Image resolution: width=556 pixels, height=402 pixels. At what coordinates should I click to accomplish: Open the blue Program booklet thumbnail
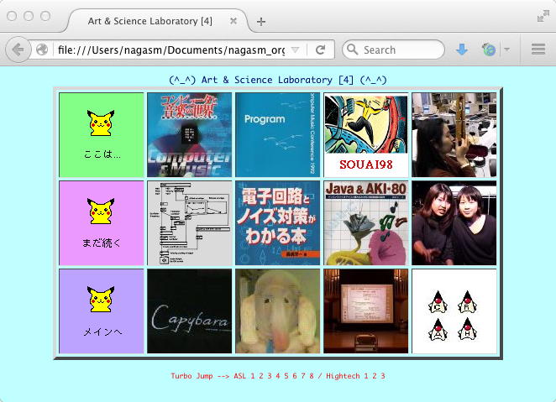tap(278, 135)
